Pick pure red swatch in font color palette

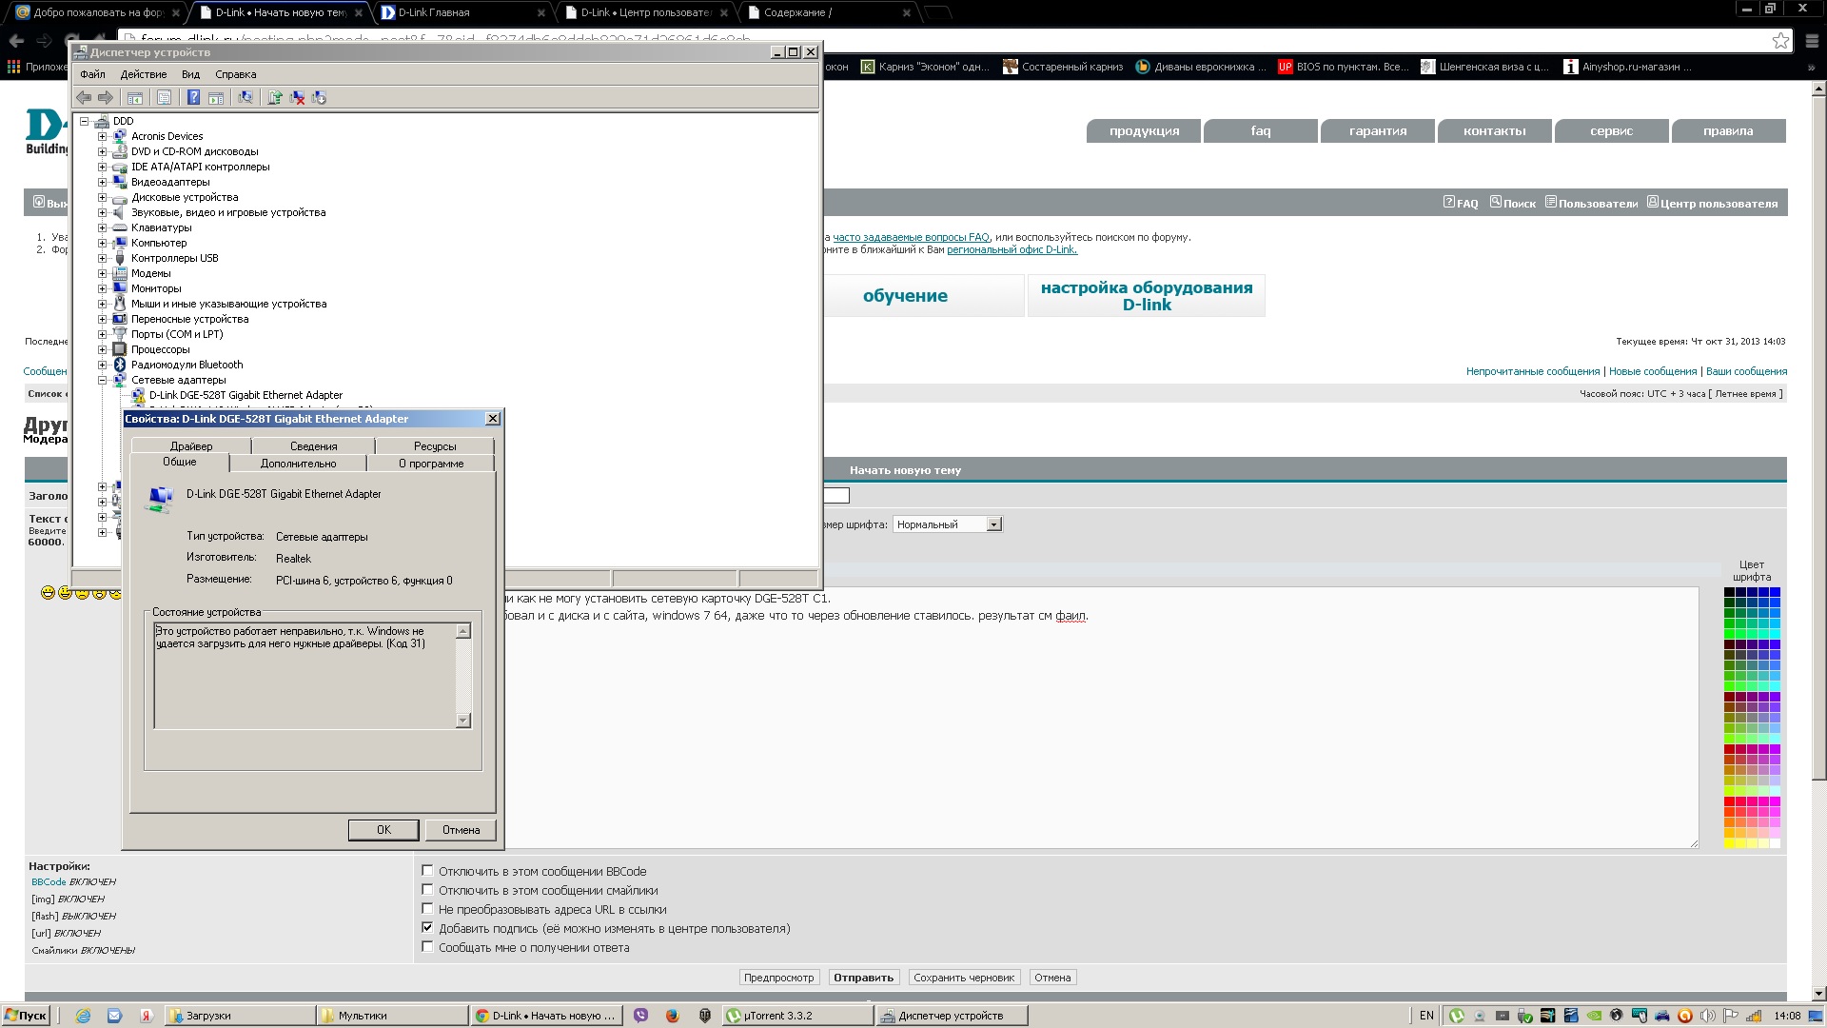1729,801
